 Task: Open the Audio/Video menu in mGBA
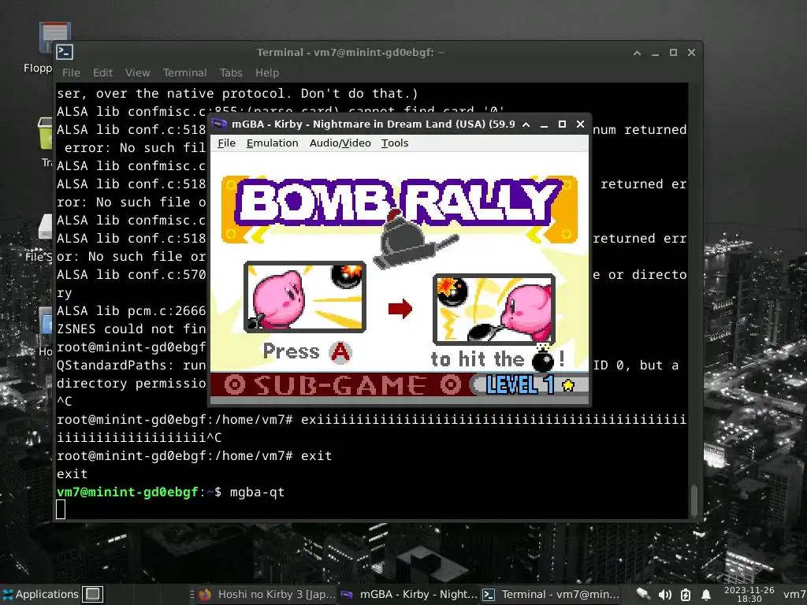(x=340, y=143)
